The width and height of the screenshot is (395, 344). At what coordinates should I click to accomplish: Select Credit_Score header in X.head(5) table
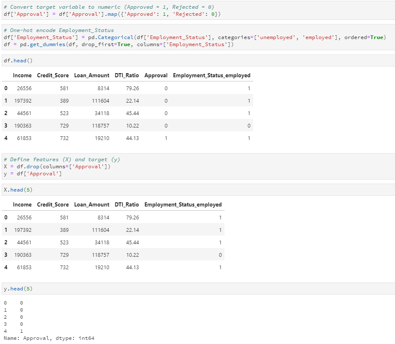[52, 205]
